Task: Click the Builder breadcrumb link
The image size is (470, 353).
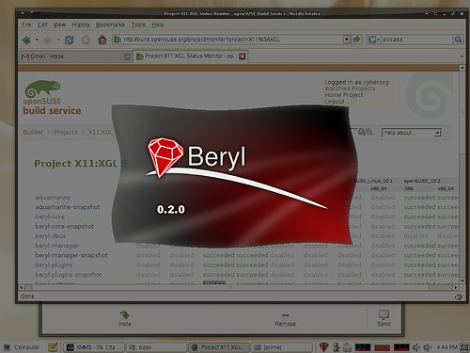Action: (33, 133)
